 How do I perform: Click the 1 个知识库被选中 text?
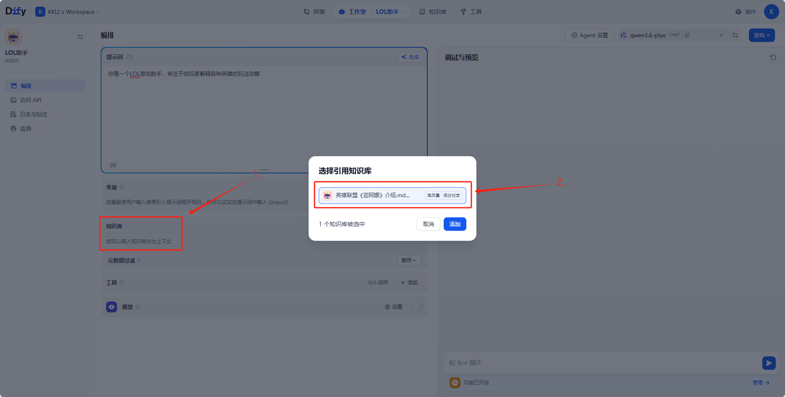pos(342,224)
